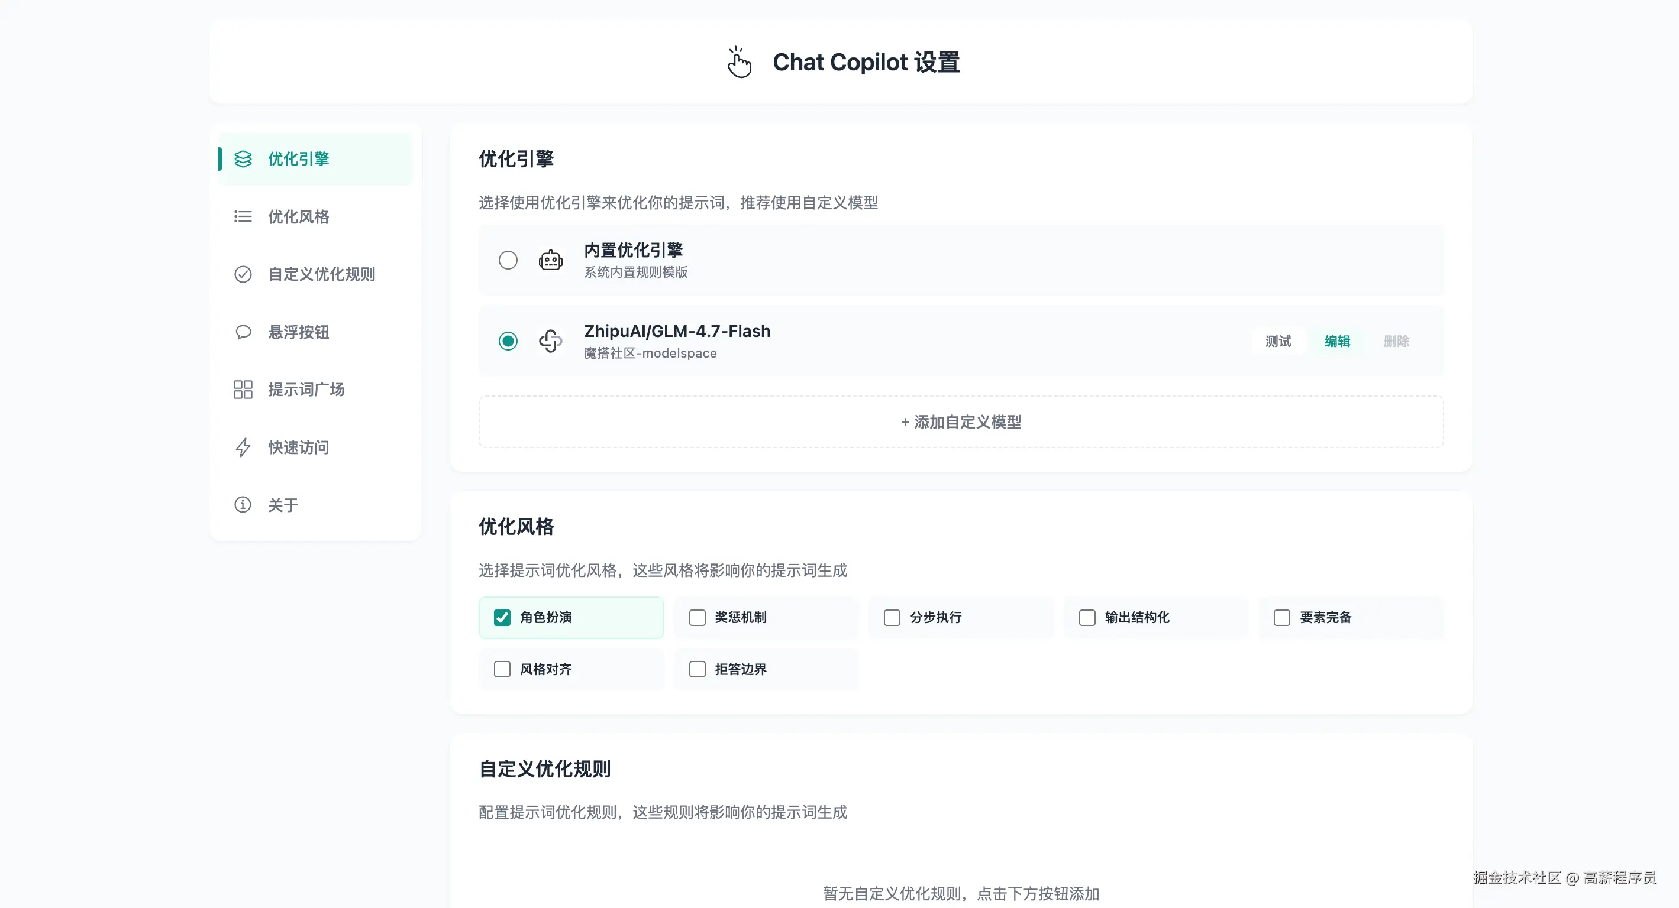Enable the 分步执行 checkbox
The height and width of the screenshot is (908, 1679).
(892, 618)
